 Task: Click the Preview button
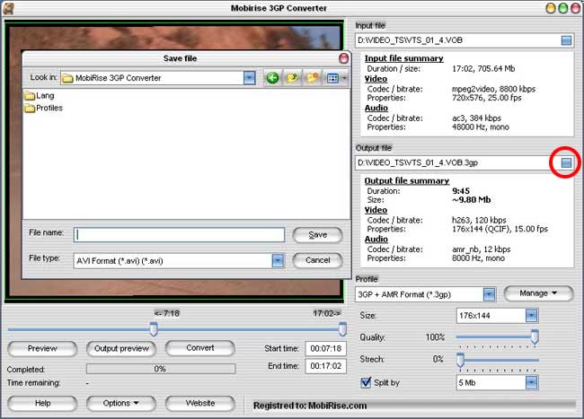point(42,349)
